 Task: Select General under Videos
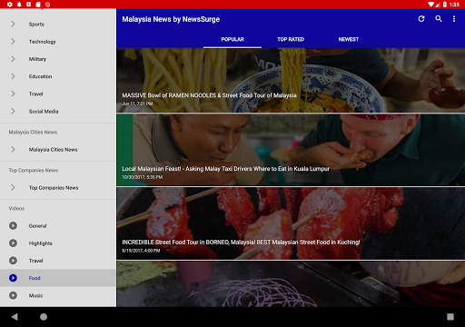click(x=58, y=225)
